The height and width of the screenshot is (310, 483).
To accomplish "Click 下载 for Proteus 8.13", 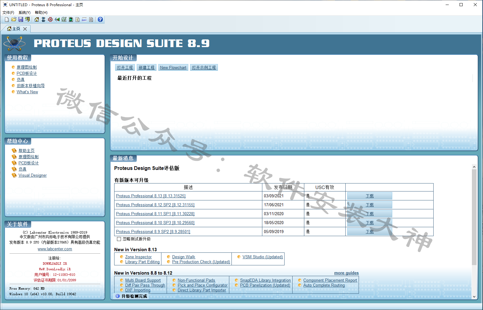I will 370,196.
